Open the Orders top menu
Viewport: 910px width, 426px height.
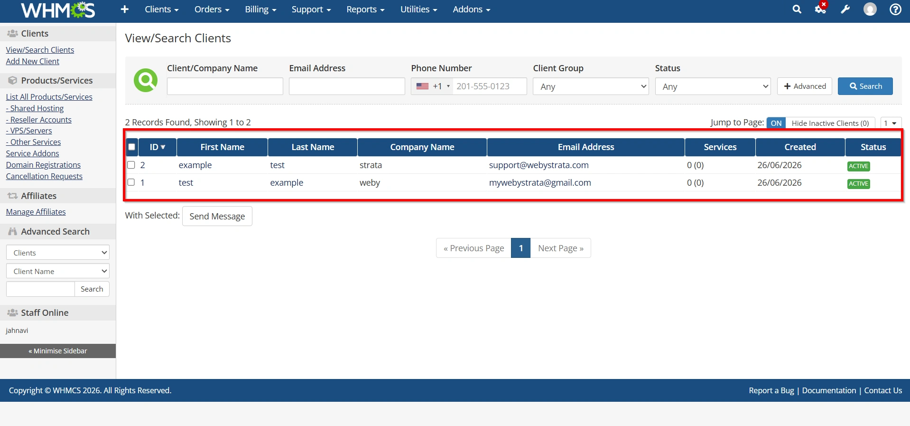212,9
